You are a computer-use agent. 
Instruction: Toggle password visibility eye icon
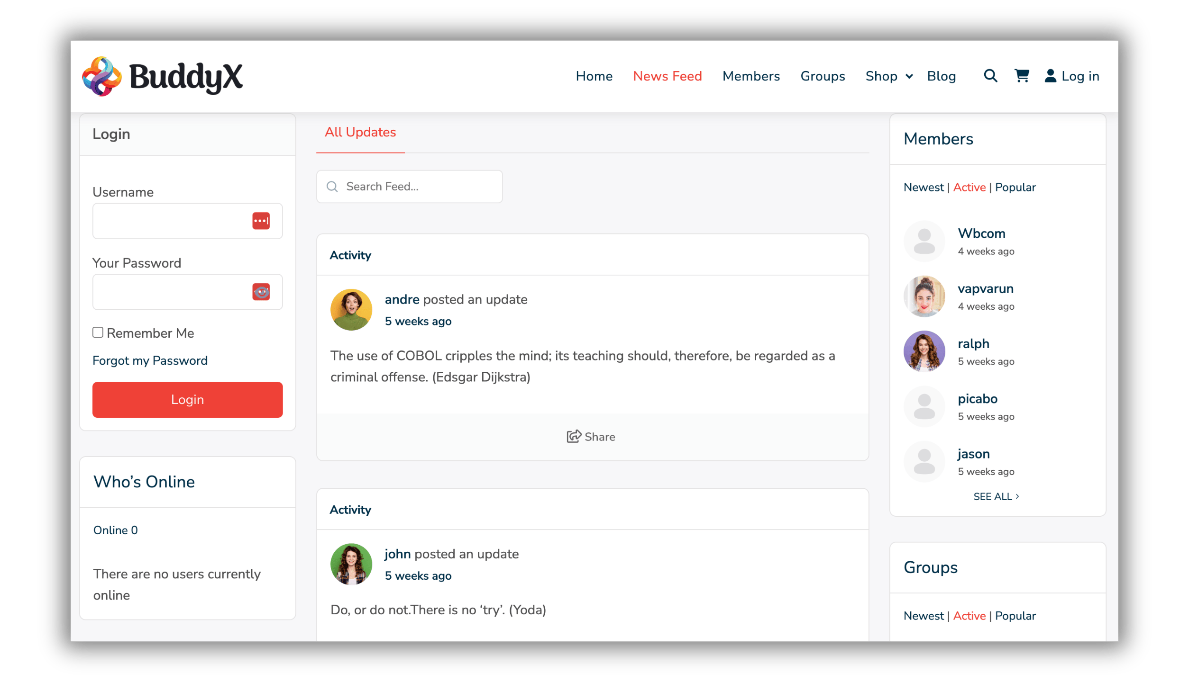point(261,292)
